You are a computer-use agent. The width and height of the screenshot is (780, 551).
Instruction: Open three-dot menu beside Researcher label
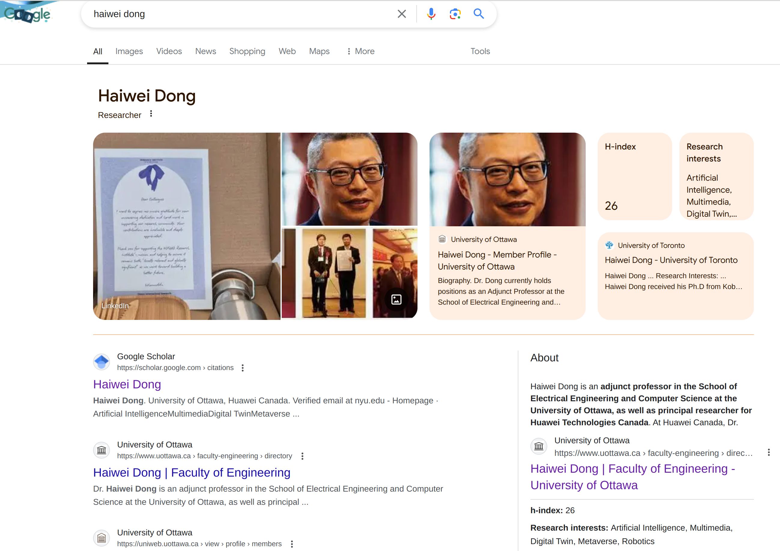[x=151, y=114]
